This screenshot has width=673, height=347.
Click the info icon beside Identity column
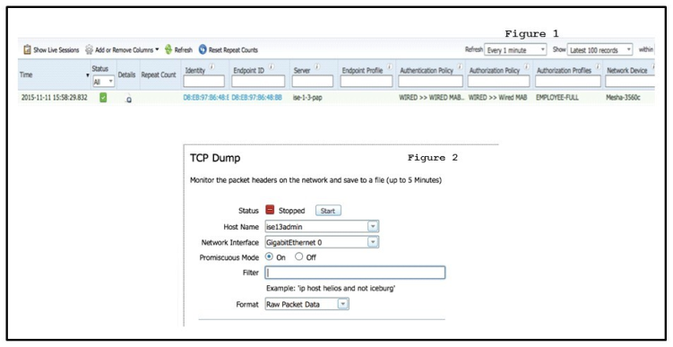[x=211, y=67]
